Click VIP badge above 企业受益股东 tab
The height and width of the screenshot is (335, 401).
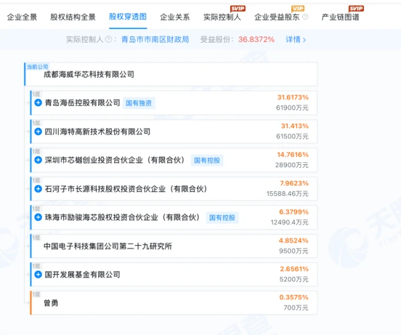click(x=298, y=9)
